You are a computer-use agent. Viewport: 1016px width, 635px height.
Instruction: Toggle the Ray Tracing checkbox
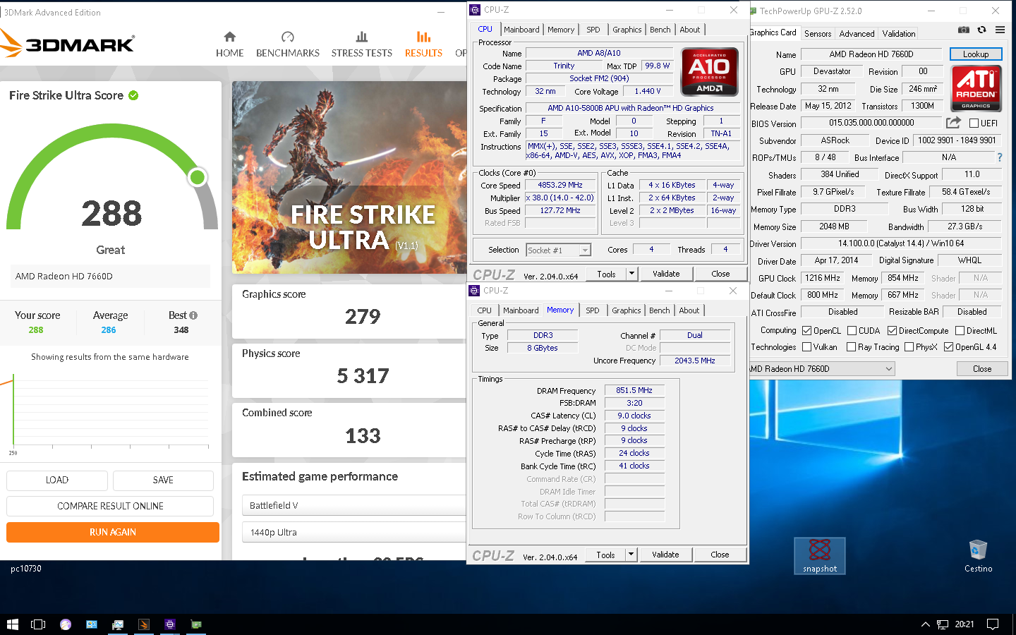(852, 346)
